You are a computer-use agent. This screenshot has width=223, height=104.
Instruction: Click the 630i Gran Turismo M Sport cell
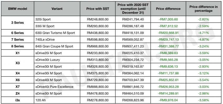pyautogui.click(x=57, y=33)
